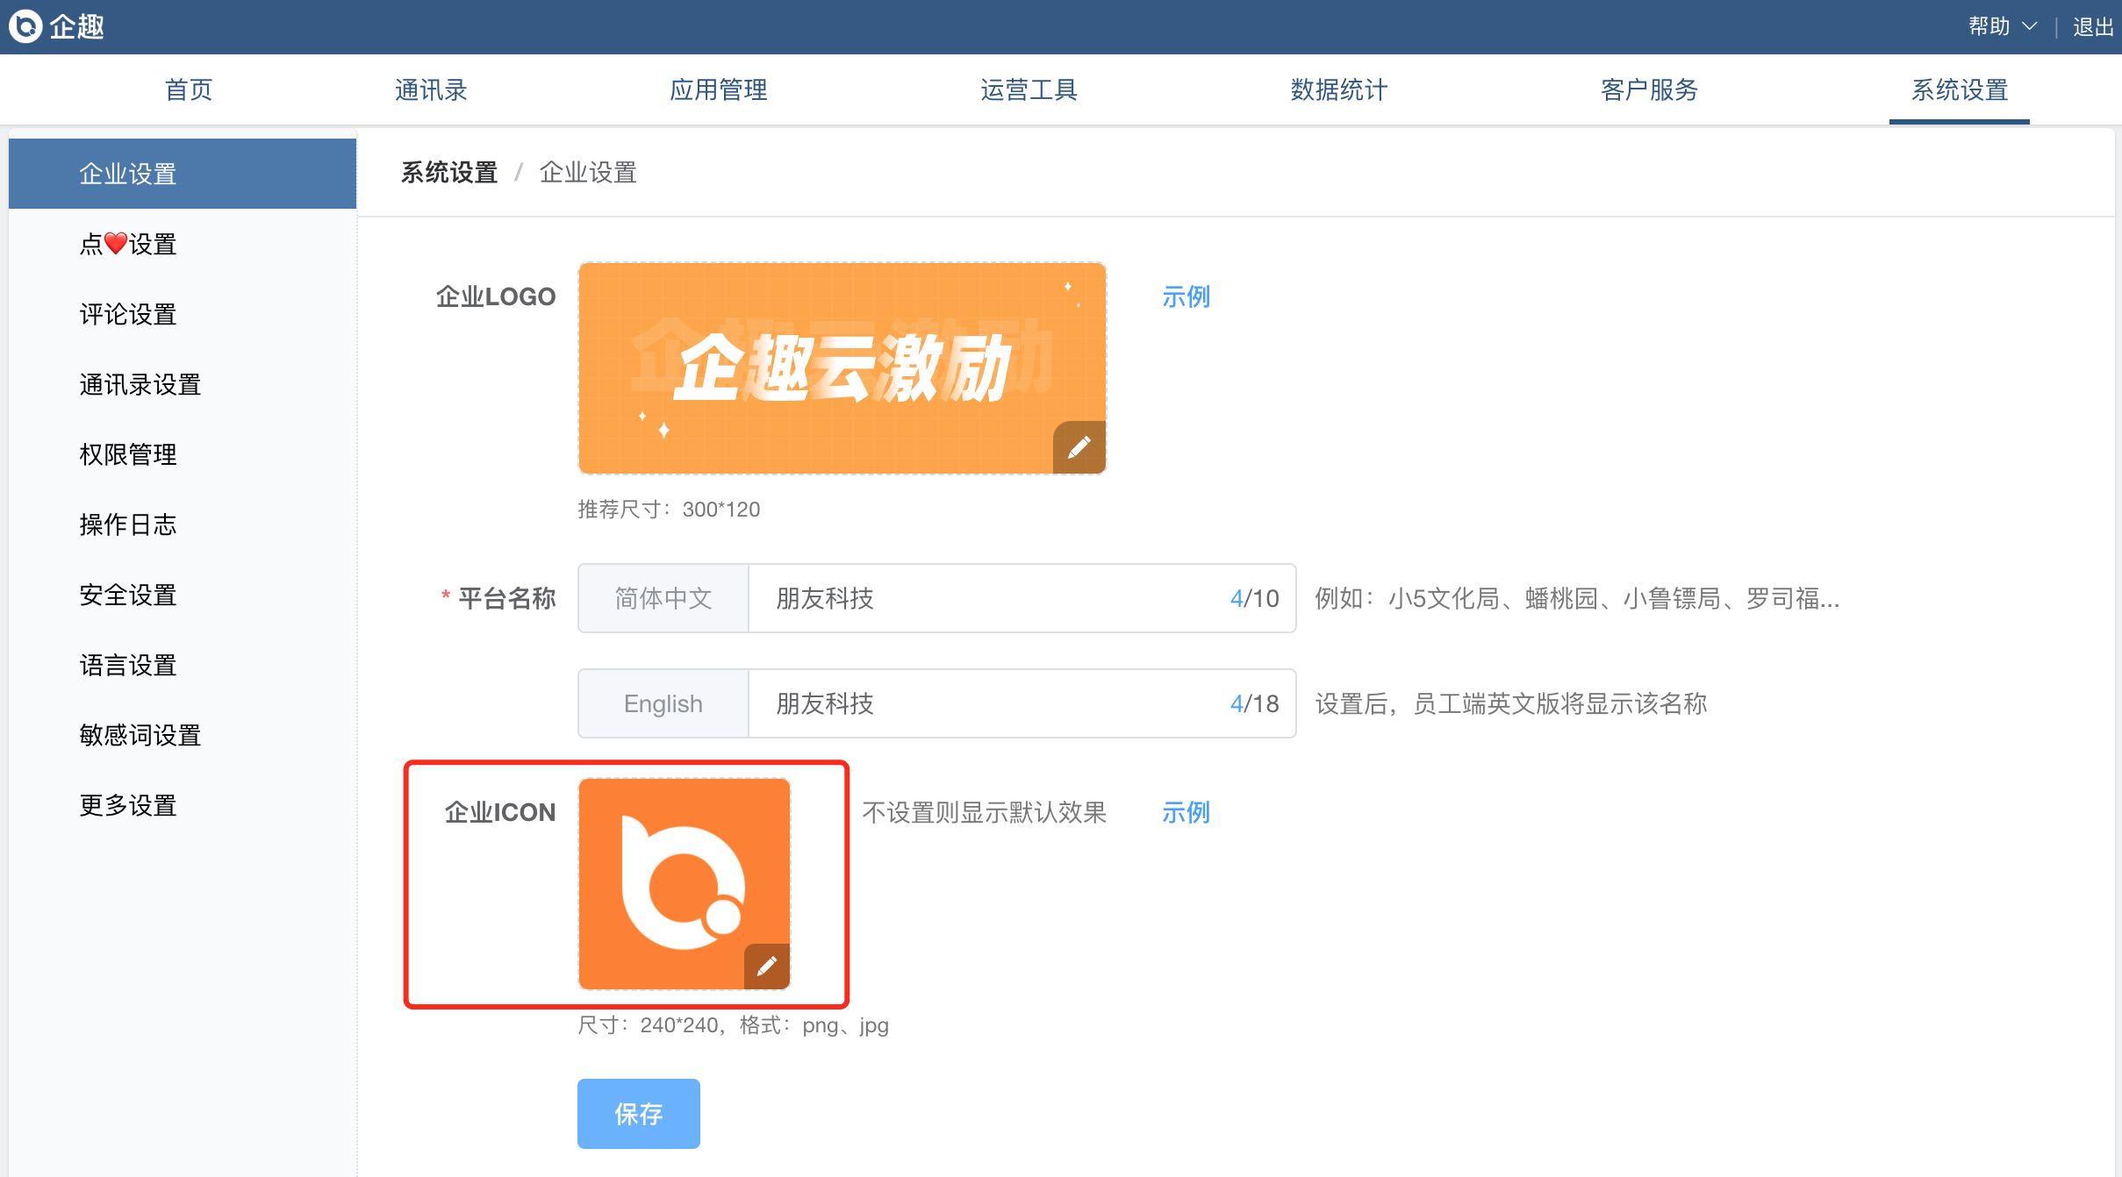2122x1177 pixels.
Task: Click 系统设置 in the breadcrumb
Action: [449, 172]
